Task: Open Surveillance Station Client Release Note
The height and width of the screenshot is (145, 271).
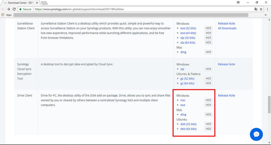Action: coord(227,24)
